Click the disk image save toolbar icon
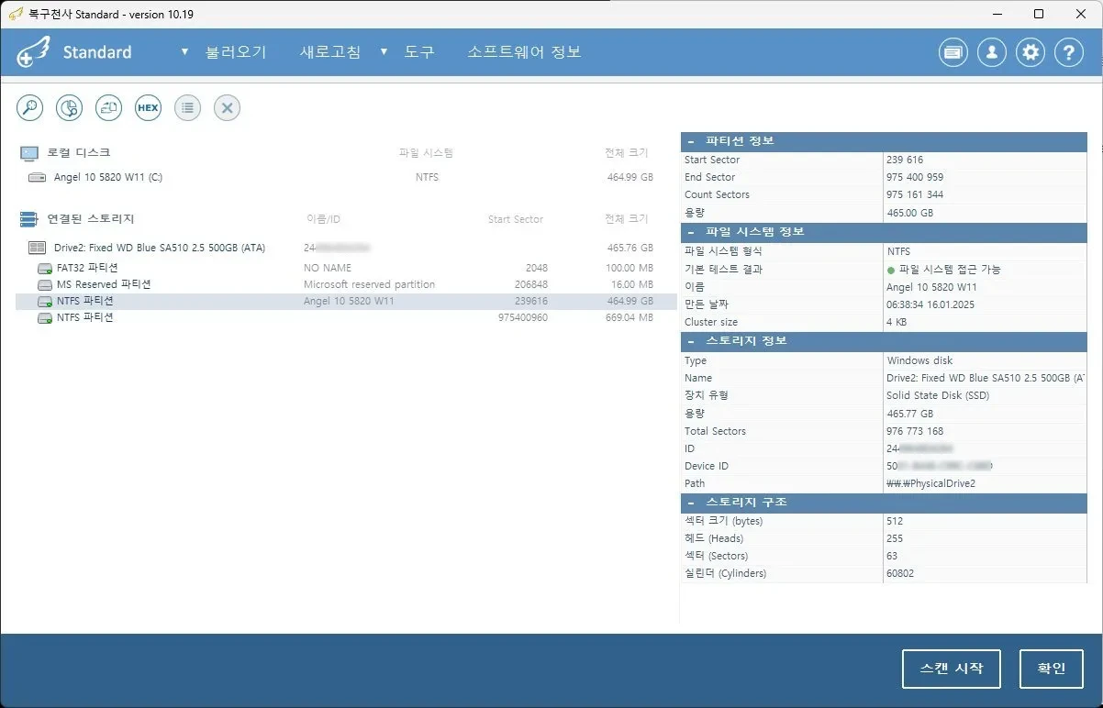The height and width of the screenshot is (708, 1103). pyautogui.click(x=109, y=107)
